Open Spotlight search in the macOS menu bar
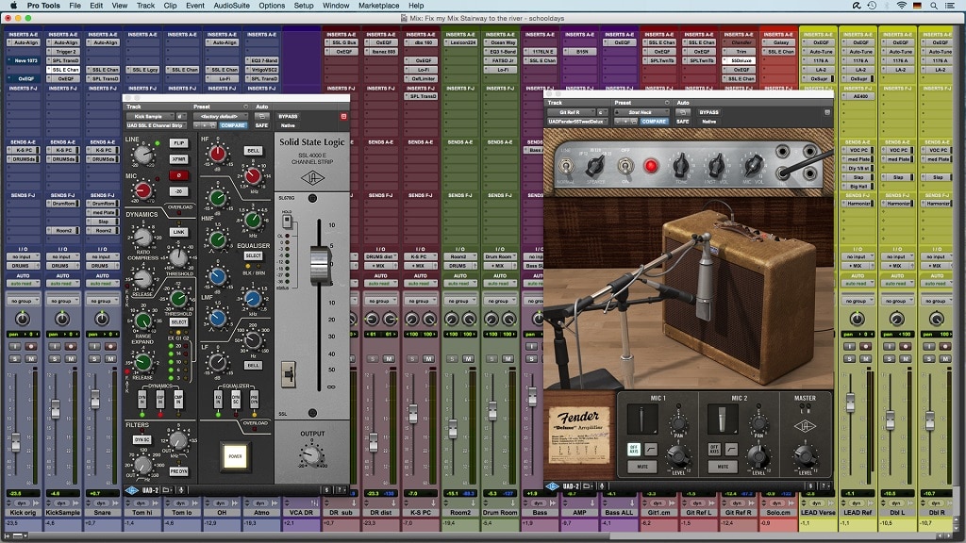 pos(934,6)
